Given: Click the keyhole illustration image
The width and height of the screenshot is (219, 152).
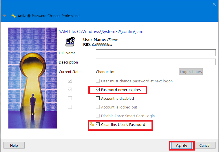Looking at the screenshot, I should pos(33,78).
